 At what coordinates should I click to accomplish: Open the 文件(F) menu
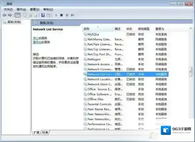pyautogui.click(x=8, y=9)
